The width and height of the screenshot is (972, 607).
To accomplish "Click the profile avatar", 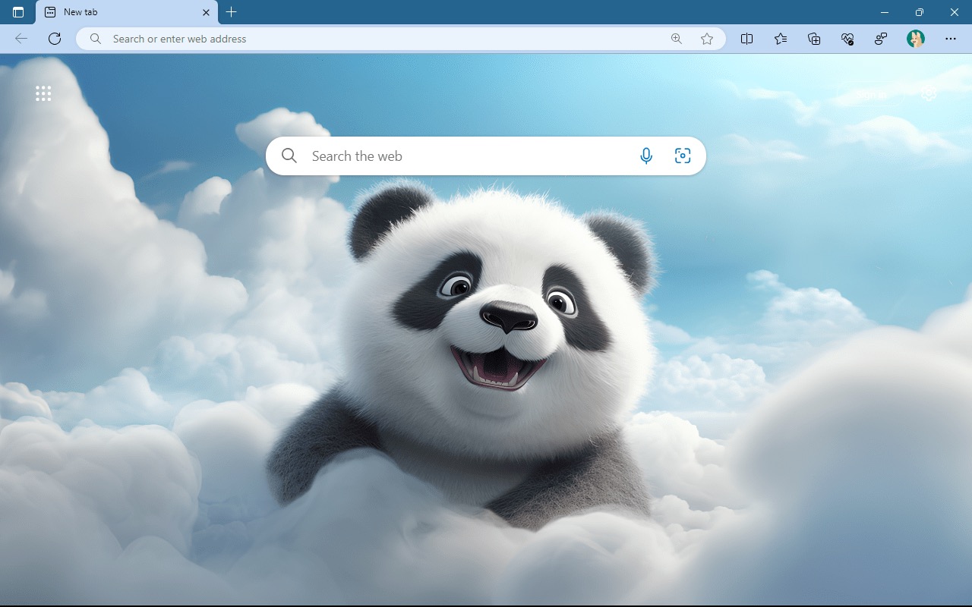I will 916,39.
